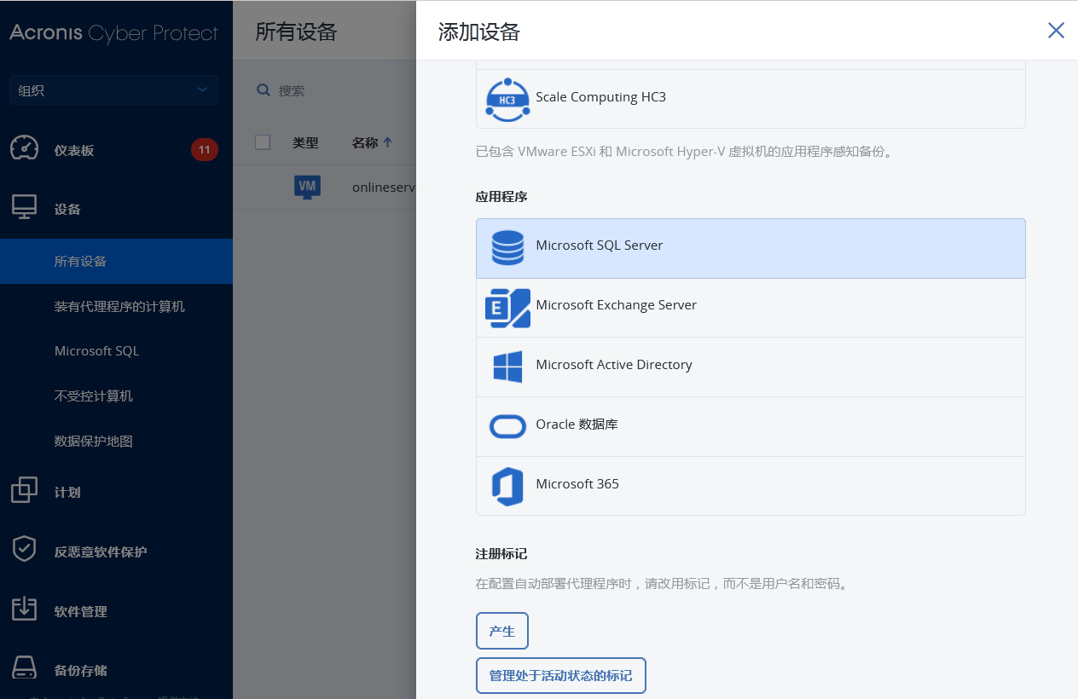Click the red 11 alerts badge
This screenshot has height=699, width=1078.
click(205, 150)
